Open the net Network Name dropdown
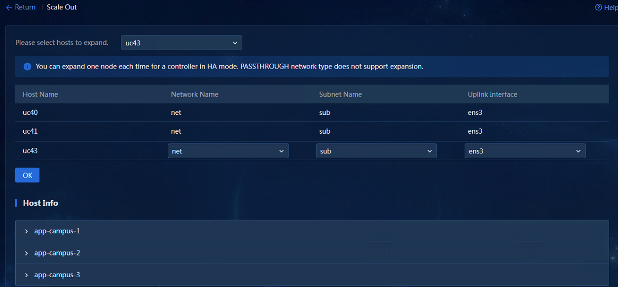Viewport: 618px width, 287px height. [x=228, y=151]
